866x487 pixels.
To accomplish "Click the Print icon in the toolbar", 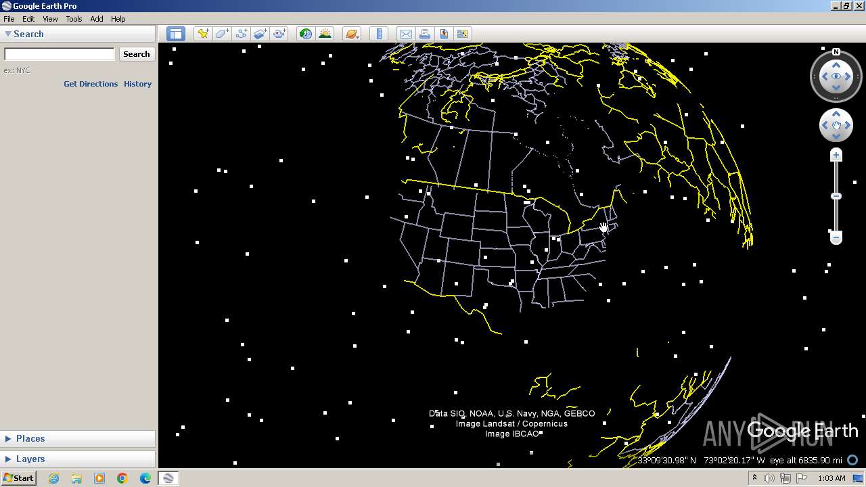I will coord(424,34).
